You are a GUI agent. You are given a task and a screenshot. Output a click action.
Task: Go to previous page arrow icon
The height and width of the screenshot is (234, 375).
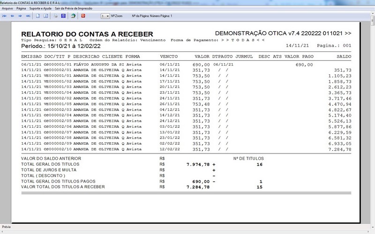[12, 16]
